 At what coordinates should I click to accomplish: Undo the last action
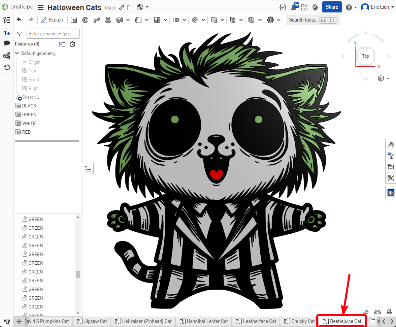point(19,20)
